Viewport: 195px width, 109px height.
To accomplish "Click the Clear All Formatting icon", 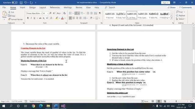I will [x=64, y=13].
